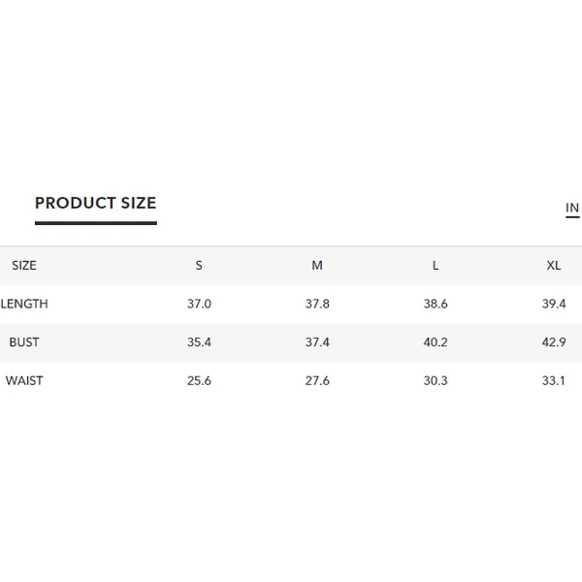Select the L size column header

coord(436,266)
